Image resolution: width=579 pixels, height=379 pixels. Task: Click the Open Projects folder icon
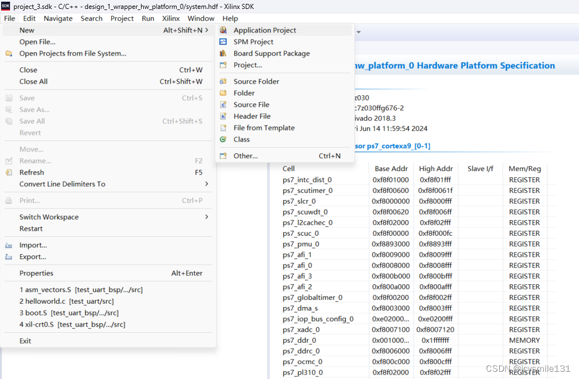[x=9, y=54]
